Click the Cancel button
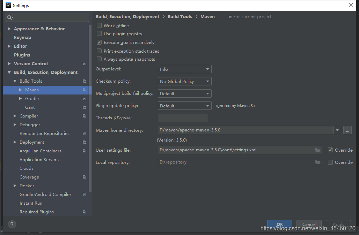Viewport: 359px width, 235px height. tap(309, 224)
